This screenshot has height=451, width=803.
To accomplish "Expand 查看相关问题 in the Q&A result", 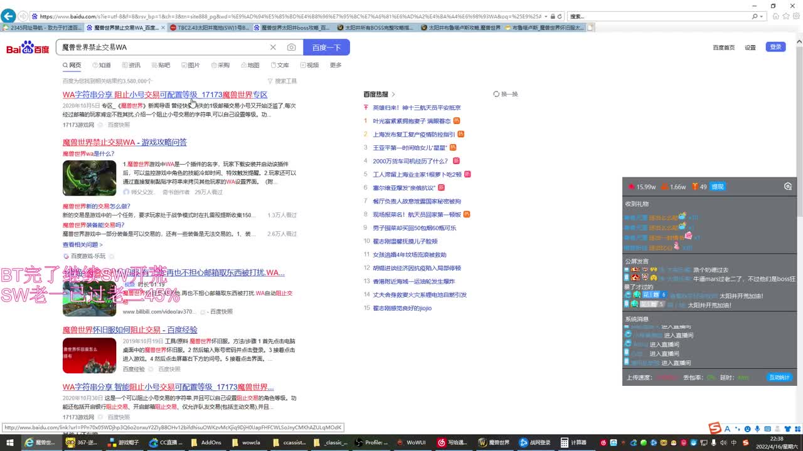I will (x=80, y=245).
